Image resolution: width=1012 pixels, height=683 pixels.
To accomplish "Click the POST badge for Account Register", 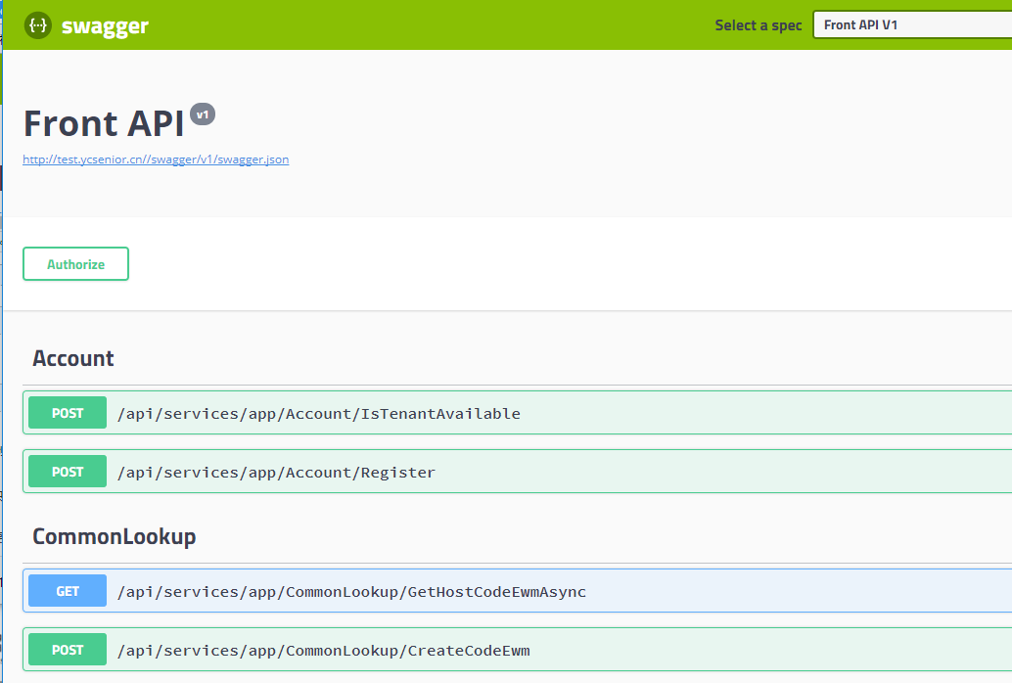I will [68, 472].
